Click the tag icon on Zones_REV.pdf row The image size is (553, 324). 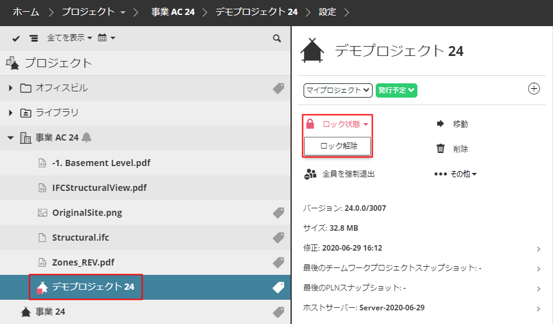click(x=278, y=262)
